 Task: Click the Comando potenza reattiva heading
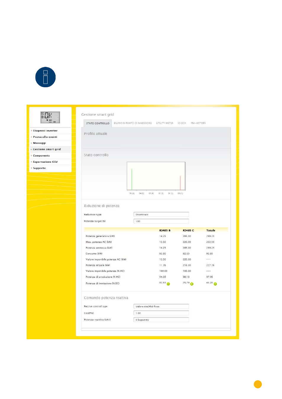tap(106, 298)
